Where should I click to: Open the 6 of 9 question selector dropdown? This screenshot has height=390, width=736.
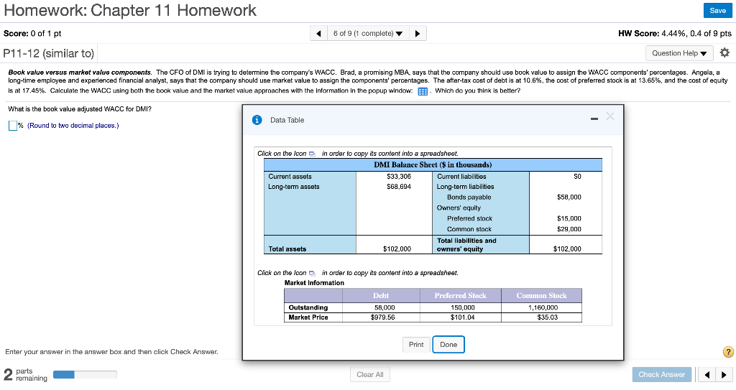368,33
